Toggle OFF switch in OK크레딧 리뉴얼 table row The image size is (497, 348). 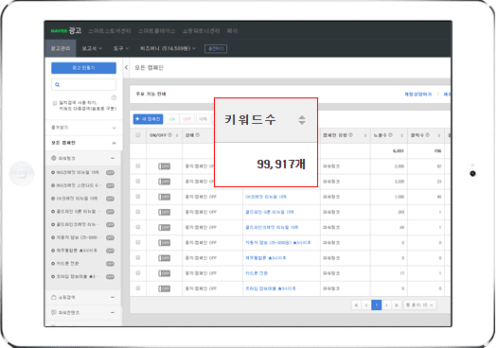(x=164, y=197)
